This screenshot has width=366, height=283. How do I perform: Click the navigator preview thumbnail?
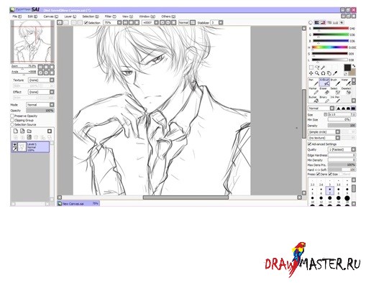[x=32, y=42]
